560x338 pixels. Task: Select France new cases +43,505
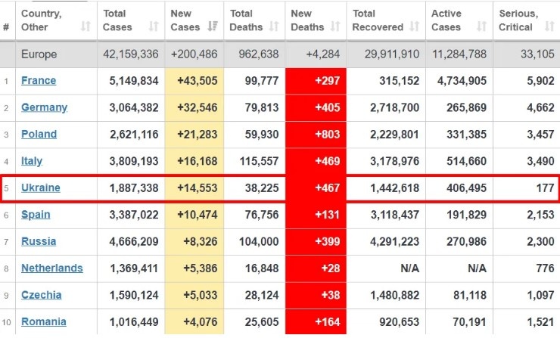coord(198,81)
